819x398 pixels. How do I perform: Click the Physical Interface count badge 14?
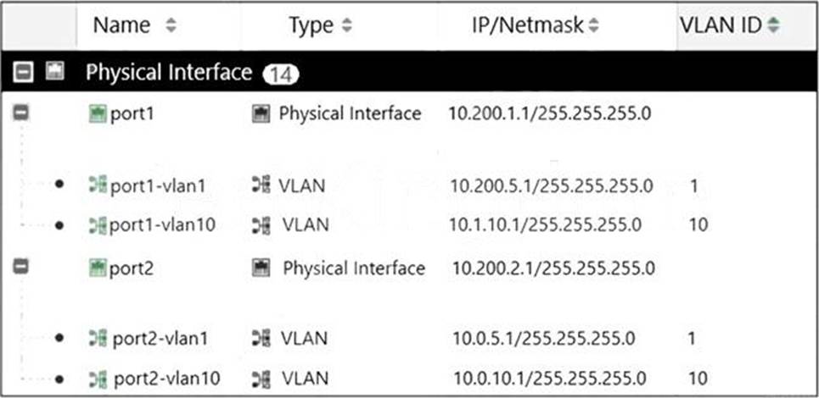(x=280, y=75)
